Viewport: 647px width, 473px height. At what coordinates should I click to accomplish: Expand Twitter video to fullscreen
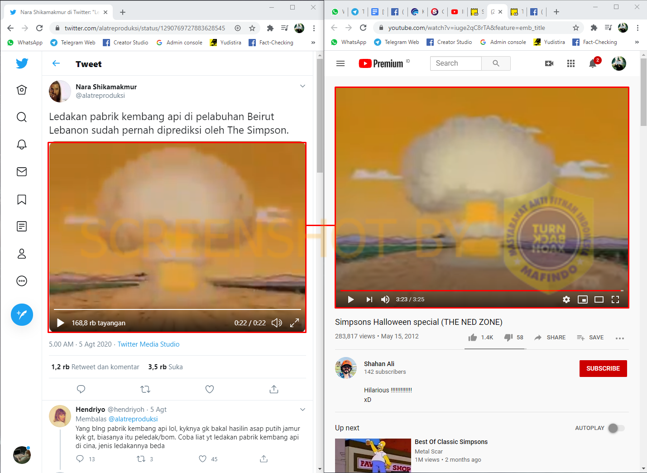294,323
